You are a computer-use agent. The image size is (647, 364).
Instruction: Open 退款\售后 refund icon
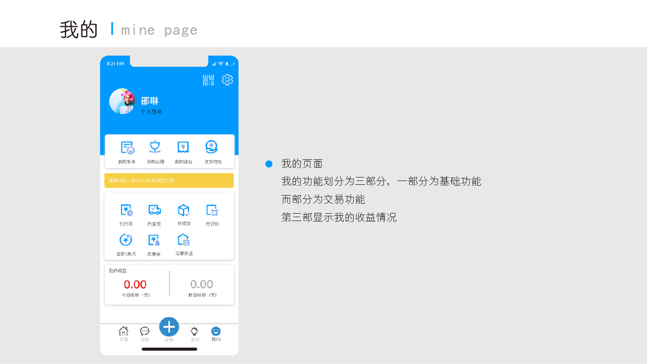126,240
